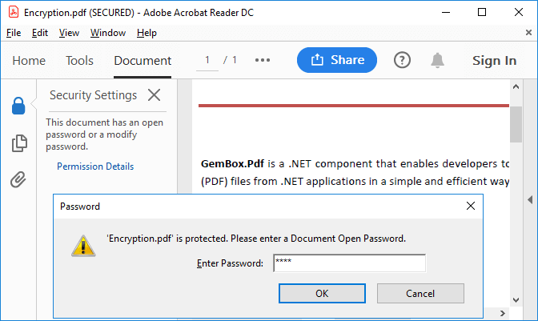This screenshot has width=538, height=321.
Task: Close the document with the small X
Action: pos(528,32)
